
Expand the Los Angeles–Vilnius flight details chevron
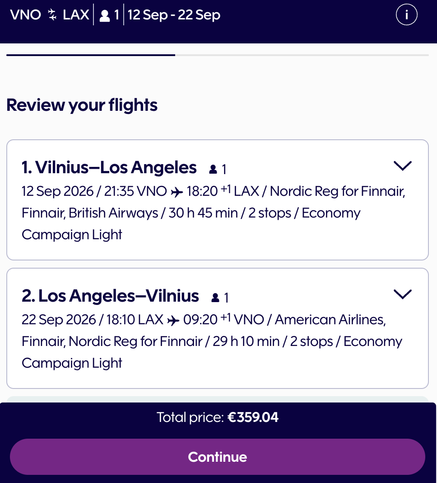[403, 294]
